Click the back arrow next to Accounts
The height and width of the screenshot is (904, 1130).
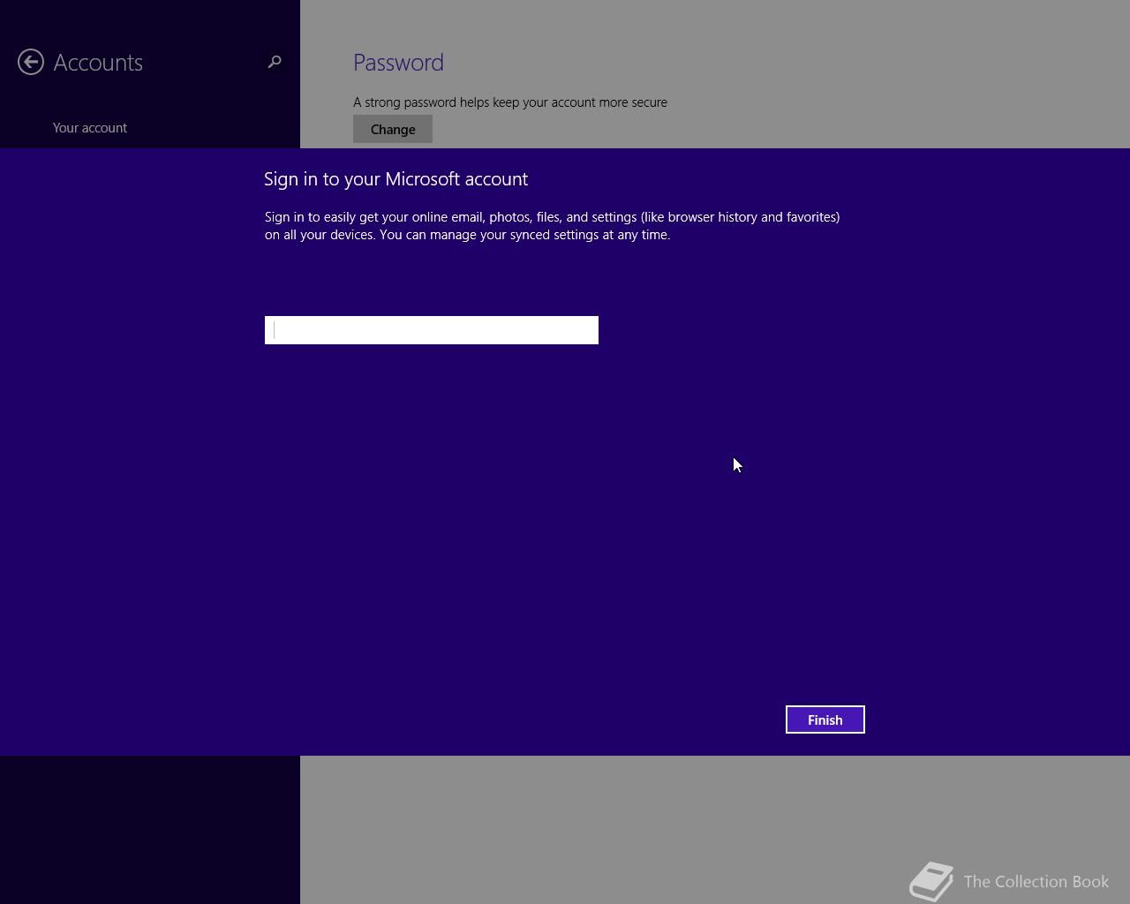tap(31, 62)
